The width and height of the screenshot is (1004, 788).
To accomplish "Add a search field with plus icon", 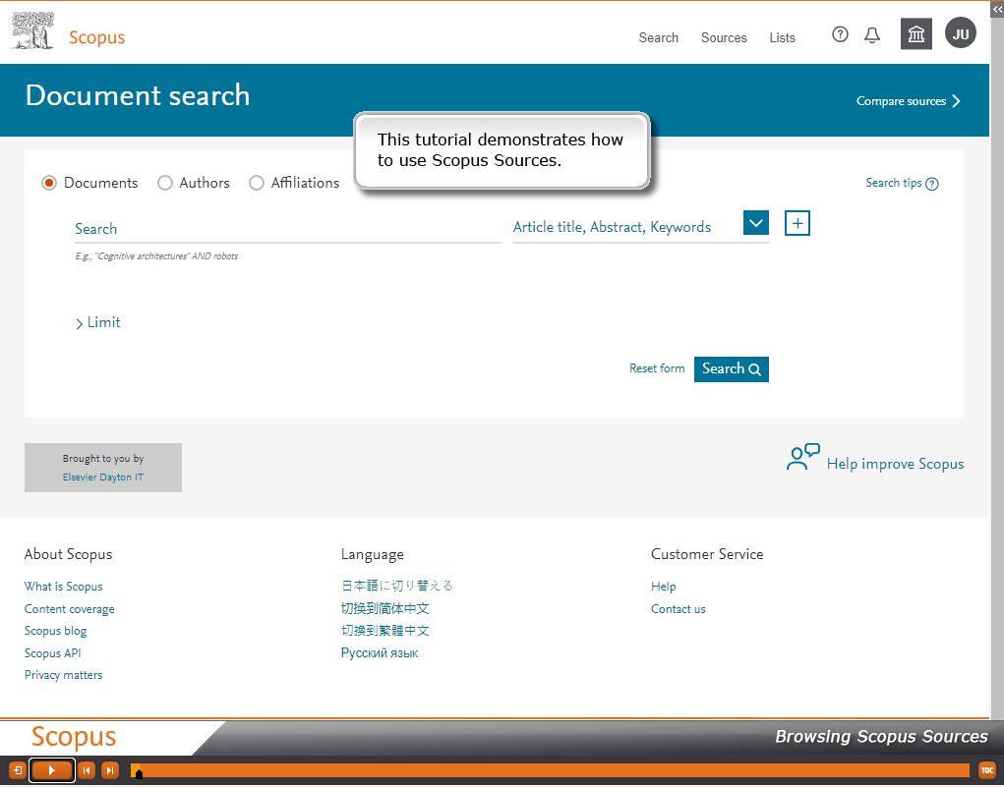I will (797, 223).
